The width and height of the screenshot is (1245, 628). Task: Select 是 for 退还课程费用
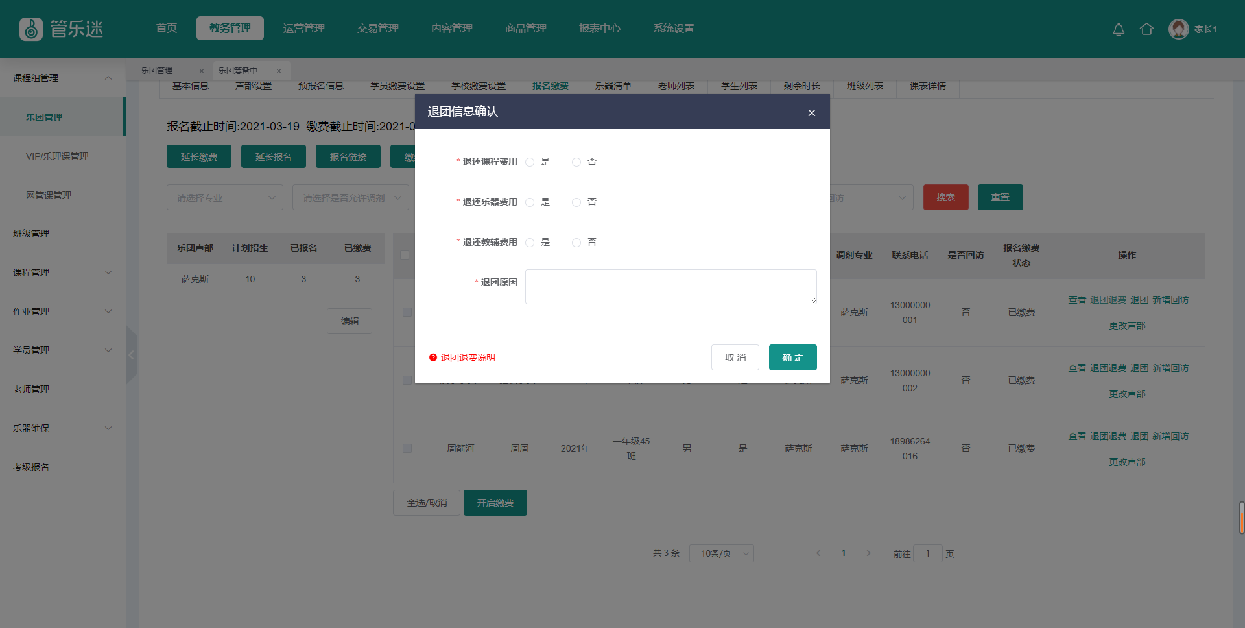coord(530,162)
